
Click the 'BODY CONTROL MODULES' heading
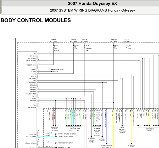click(x=36, y=20)
